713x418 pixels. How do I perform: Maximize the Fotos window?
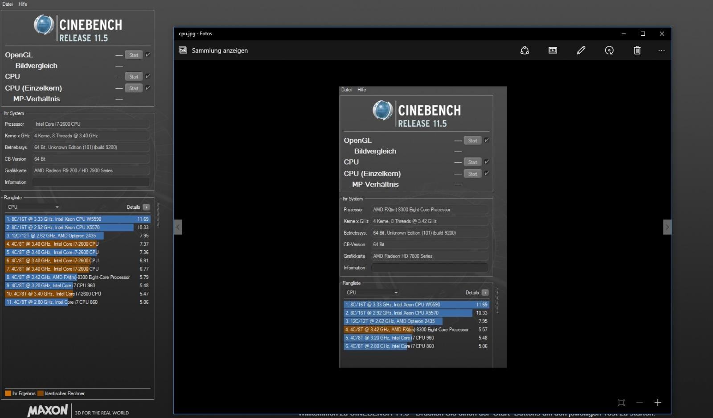pos(643,33)
